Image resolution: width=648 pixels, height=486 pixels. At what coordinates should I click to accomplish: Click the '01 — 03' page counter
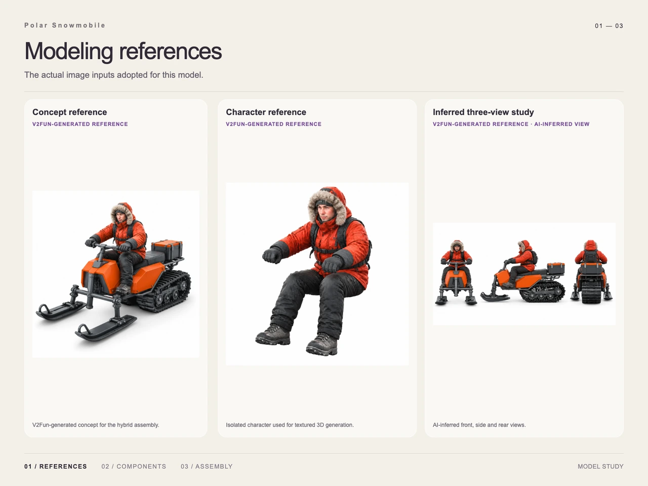tap(609, 26)
